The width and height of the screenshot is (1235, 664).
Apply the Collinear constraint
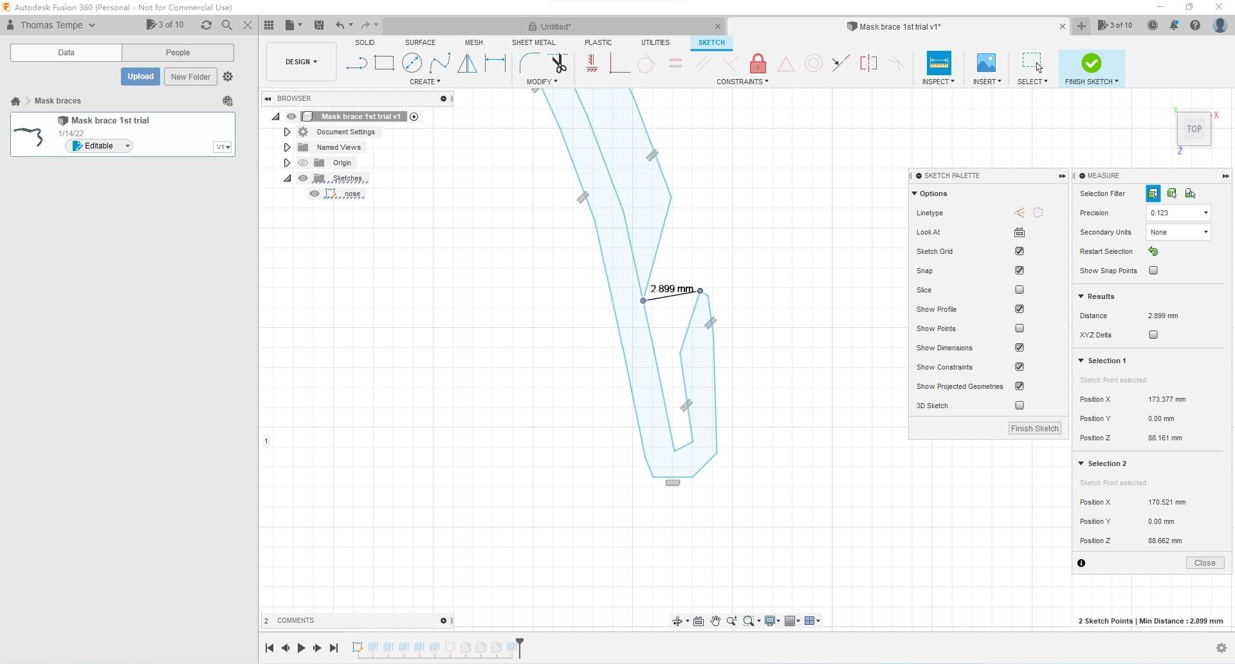coord(841,63)
